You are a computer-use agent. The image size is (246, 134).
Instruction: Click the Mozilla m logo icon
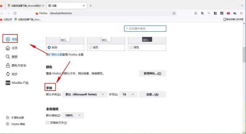[8, 83]
